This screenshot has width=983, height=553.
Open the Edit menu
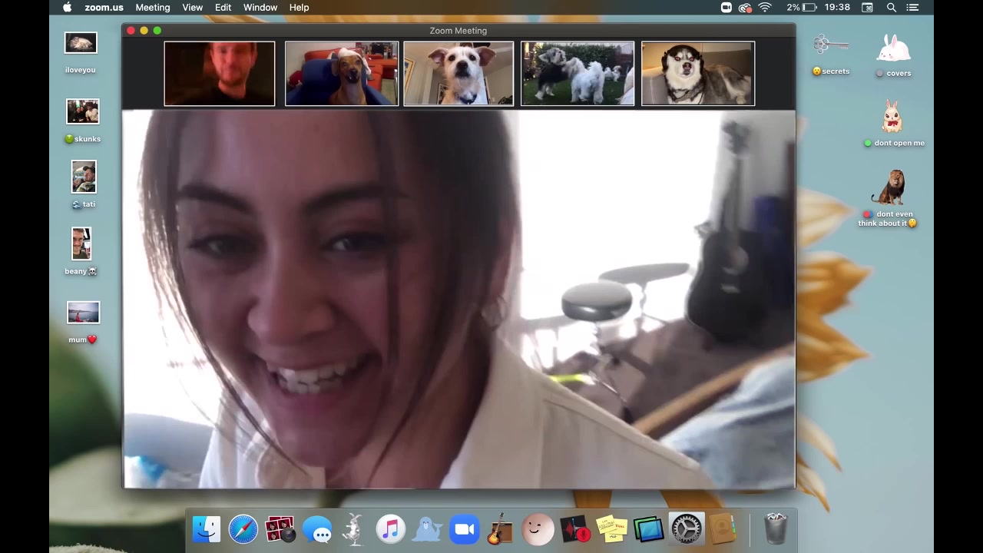click(x=223, y=8)
